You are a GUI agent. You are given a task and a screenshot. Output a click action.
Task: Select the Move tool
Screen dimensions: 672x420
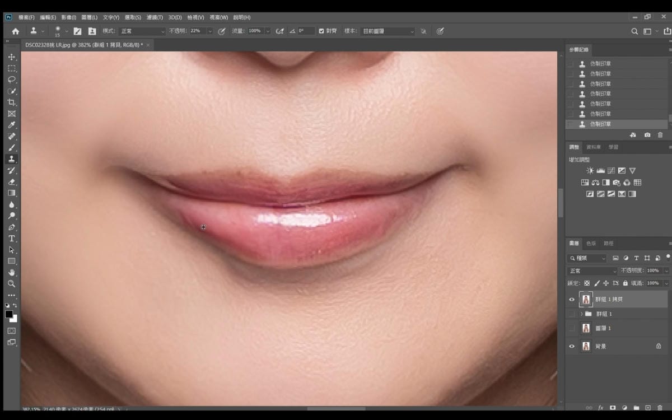(11, 57)
